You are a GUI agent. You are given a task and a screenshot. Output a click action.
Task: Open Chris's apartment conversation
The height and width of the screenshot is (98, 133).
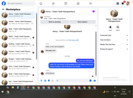[18, 67]
